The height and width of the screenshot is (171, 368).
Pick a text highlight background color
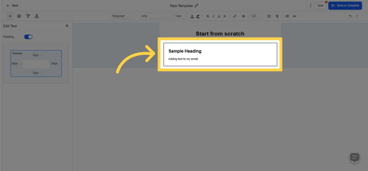198,16
